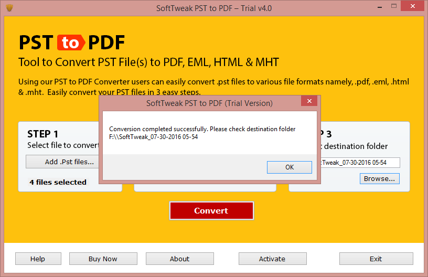Click the orange 'to' logo badge
Image resolution: width=428 pixels, height=277 pixels.
(71, 42)
